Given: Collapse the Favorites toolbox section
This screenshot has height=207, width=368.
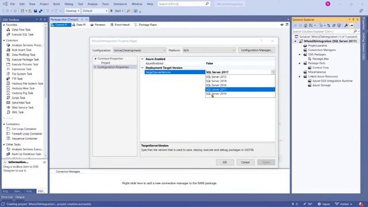Looking at the screenshot, I should 4,25.
